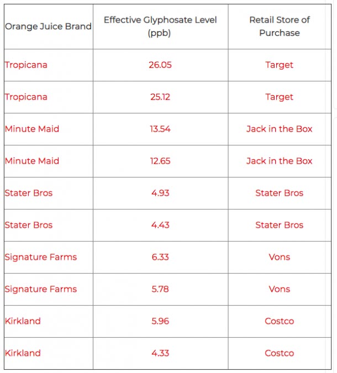Click the 13.54 value for Minute Maid
The height and width of the screenshot is (373, 337).
click(160, 129)
